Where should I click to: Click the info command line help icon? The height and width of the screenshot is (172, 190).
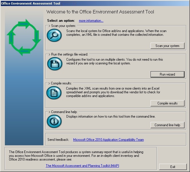[x=54, y=121]
